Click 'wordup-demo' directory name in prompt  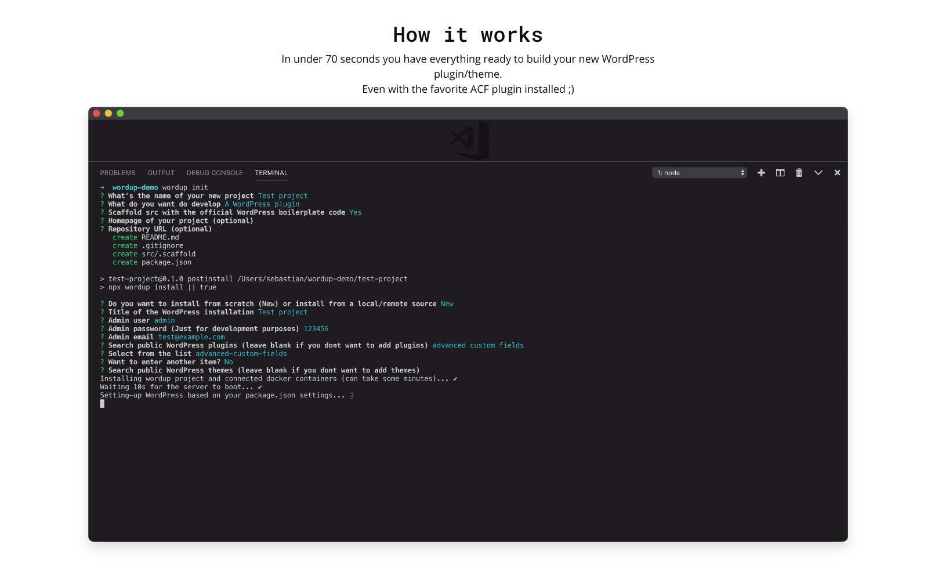coord(135,187)
